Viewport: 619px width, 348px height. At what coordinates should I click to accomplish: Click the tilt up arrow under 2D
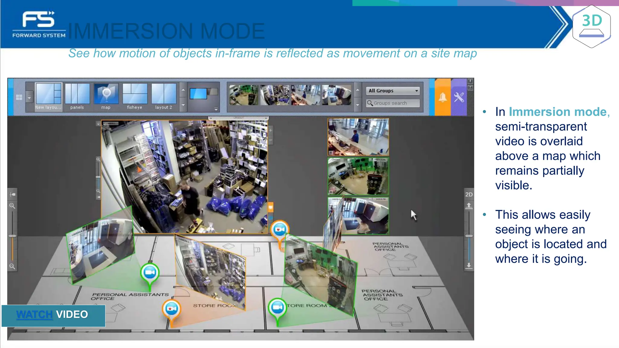click(469, 205)
